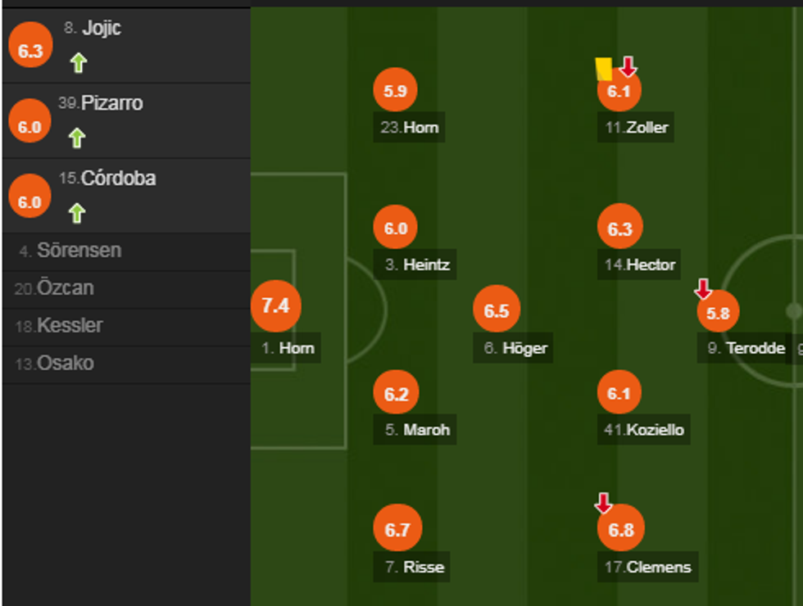
Task: Click goalkeeper Horn's 7.4 rating badge
Action: 275,306
